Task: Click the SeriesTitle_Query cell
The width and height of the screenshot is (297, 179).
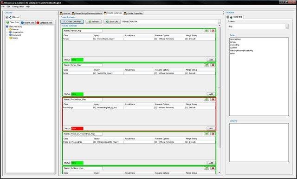Action: click(x=108, y=73)
